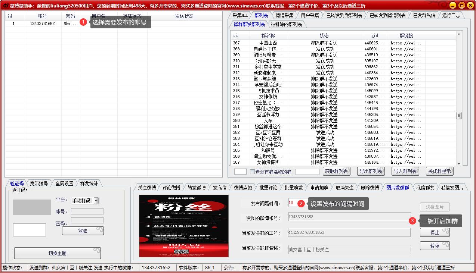Click the 密码 field in 验证码 panel
This screenshot has height=273, width=476.
[x=87, y=220]
